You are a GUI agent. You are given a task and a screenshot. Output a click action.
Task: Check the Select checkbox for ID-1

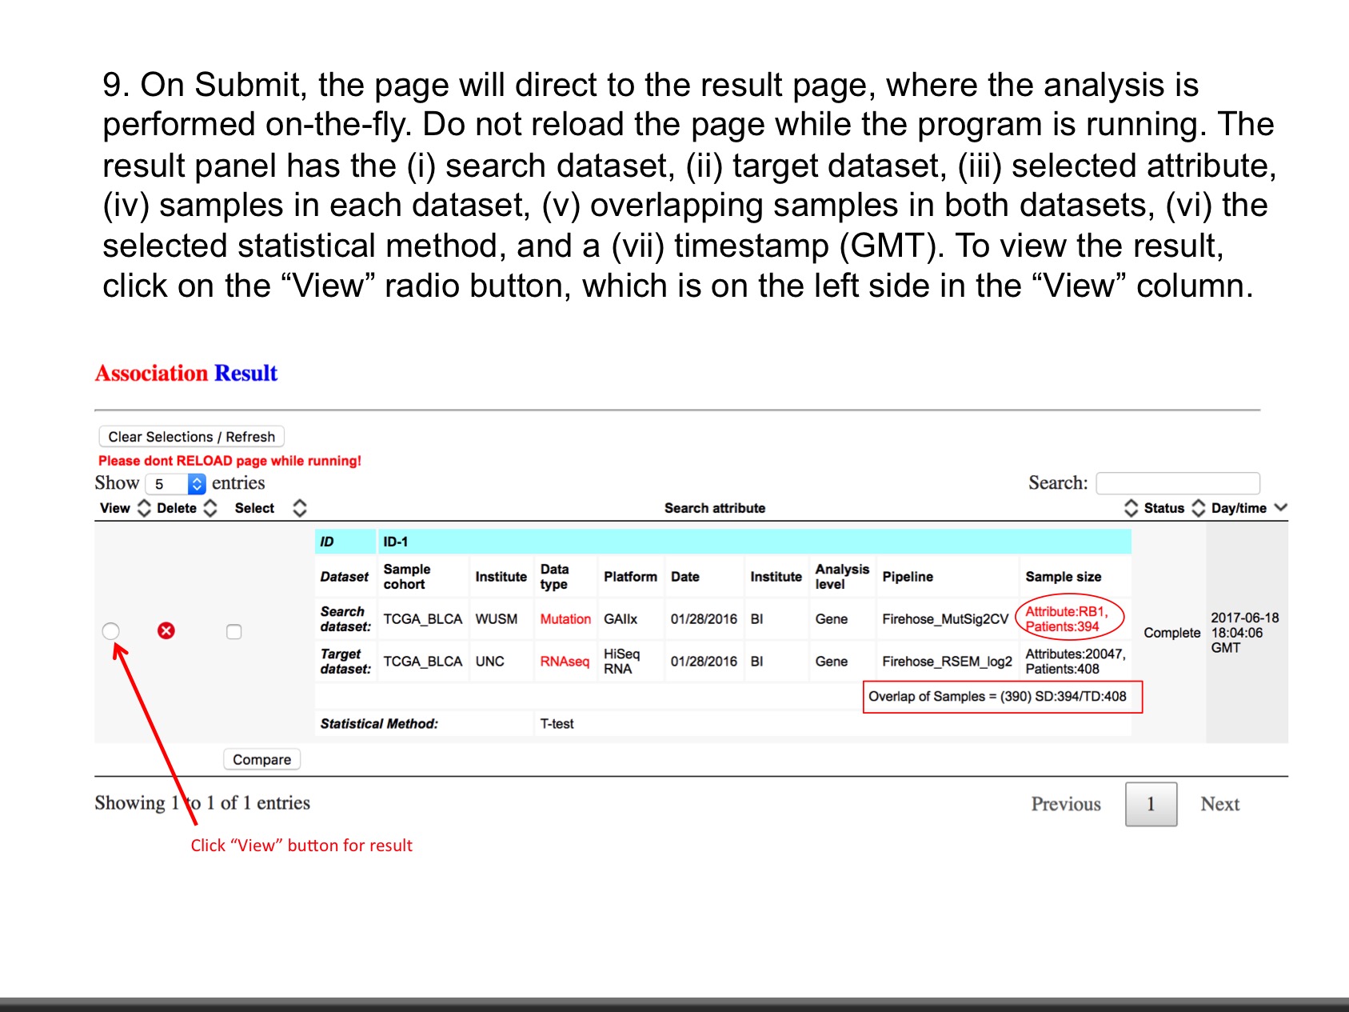pyautogui.click(x=233, y=632)
